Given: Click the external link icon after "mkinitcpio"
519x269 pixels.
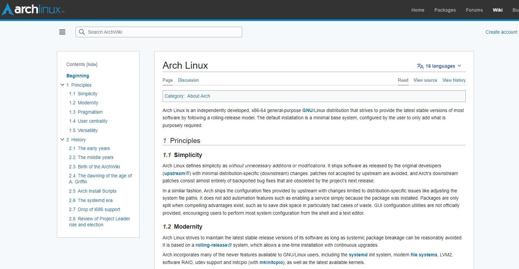Looking at the screenshot, I should click(x=283, y=262).
